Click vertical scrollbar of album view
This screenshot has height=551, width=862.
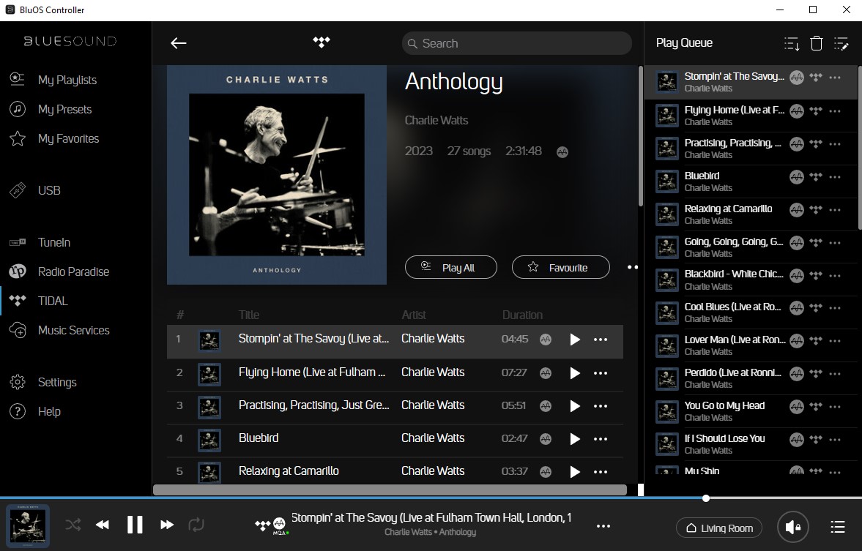[640, 136]
